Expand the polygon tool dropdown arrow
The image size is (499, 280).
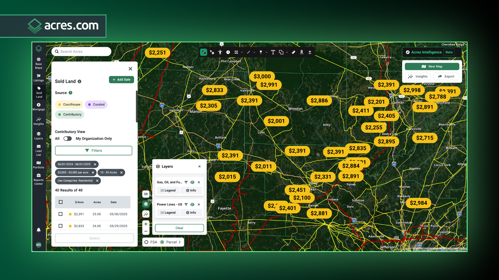242,52
